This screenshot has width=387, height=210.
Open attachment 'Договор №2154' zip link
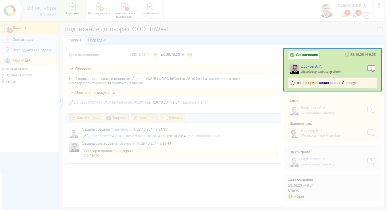click(x=112, y=102)
